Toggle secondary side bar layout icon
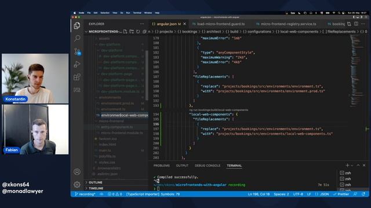Viewport: 371px width, 208px height. coord(361,17)
